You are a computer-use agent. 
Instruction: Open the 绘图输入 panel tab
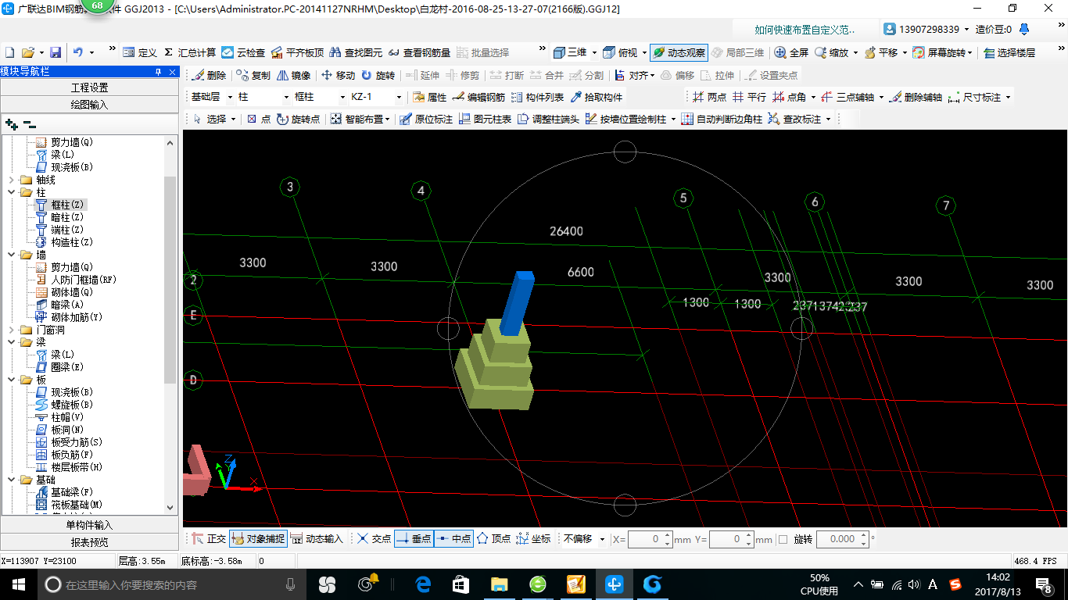tap(90, 104)
